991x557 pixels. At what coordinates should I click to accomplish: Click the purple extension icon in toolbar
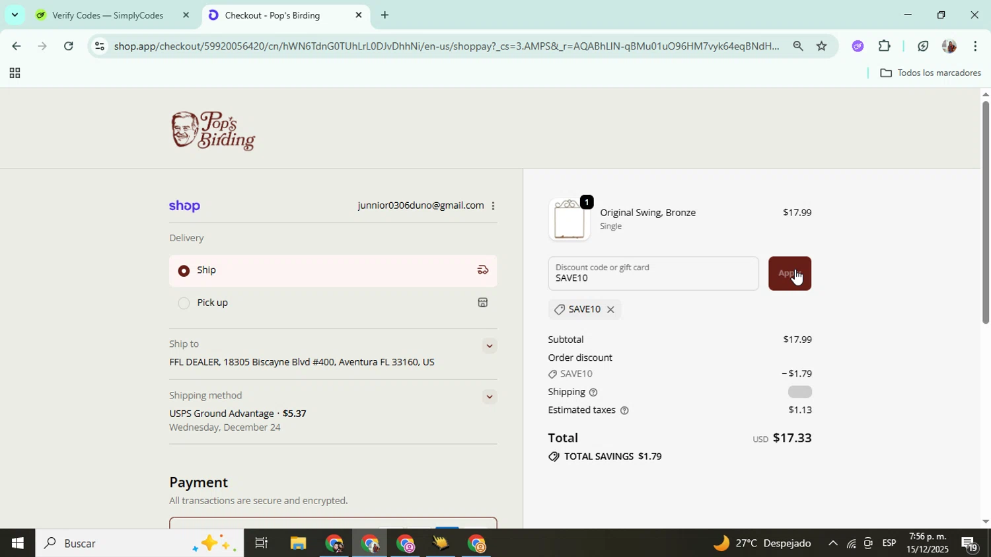pyautogui.click(x=858, y=46)
